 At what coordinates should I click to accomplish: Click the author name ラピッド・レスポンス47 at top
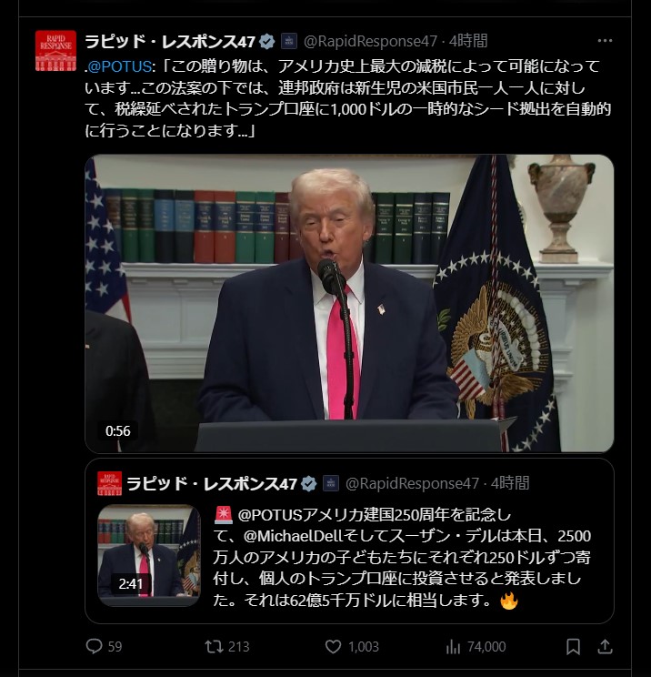coord(170,42)
